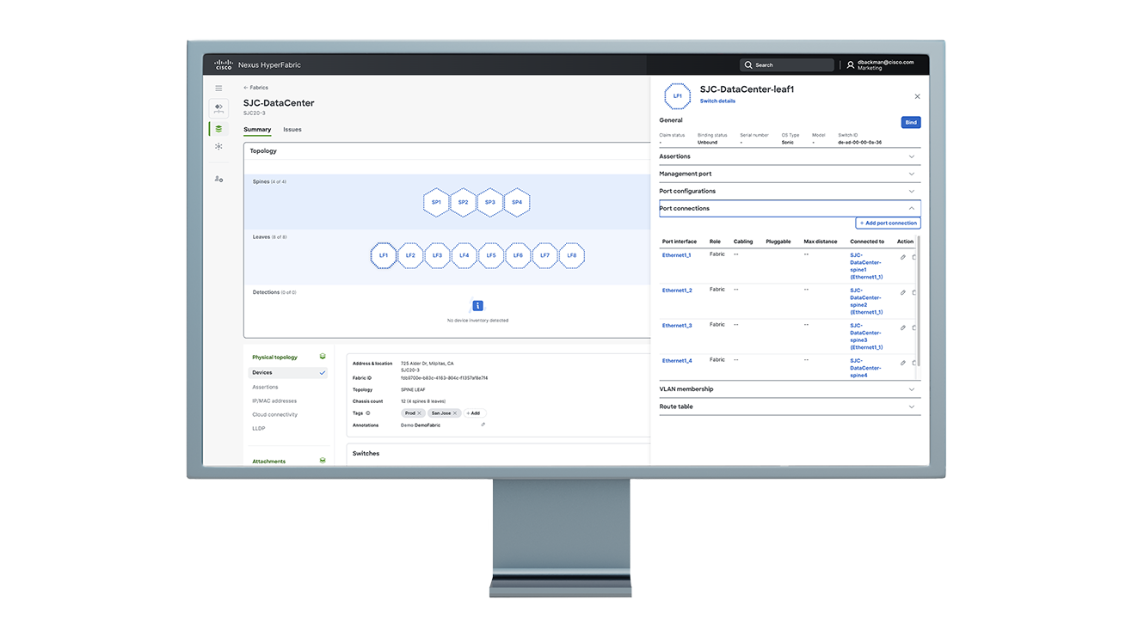Toggle Physical topology visibility icon
Image resolution: width=1132 pixels, height=636 pixels.
coord(322,356)
